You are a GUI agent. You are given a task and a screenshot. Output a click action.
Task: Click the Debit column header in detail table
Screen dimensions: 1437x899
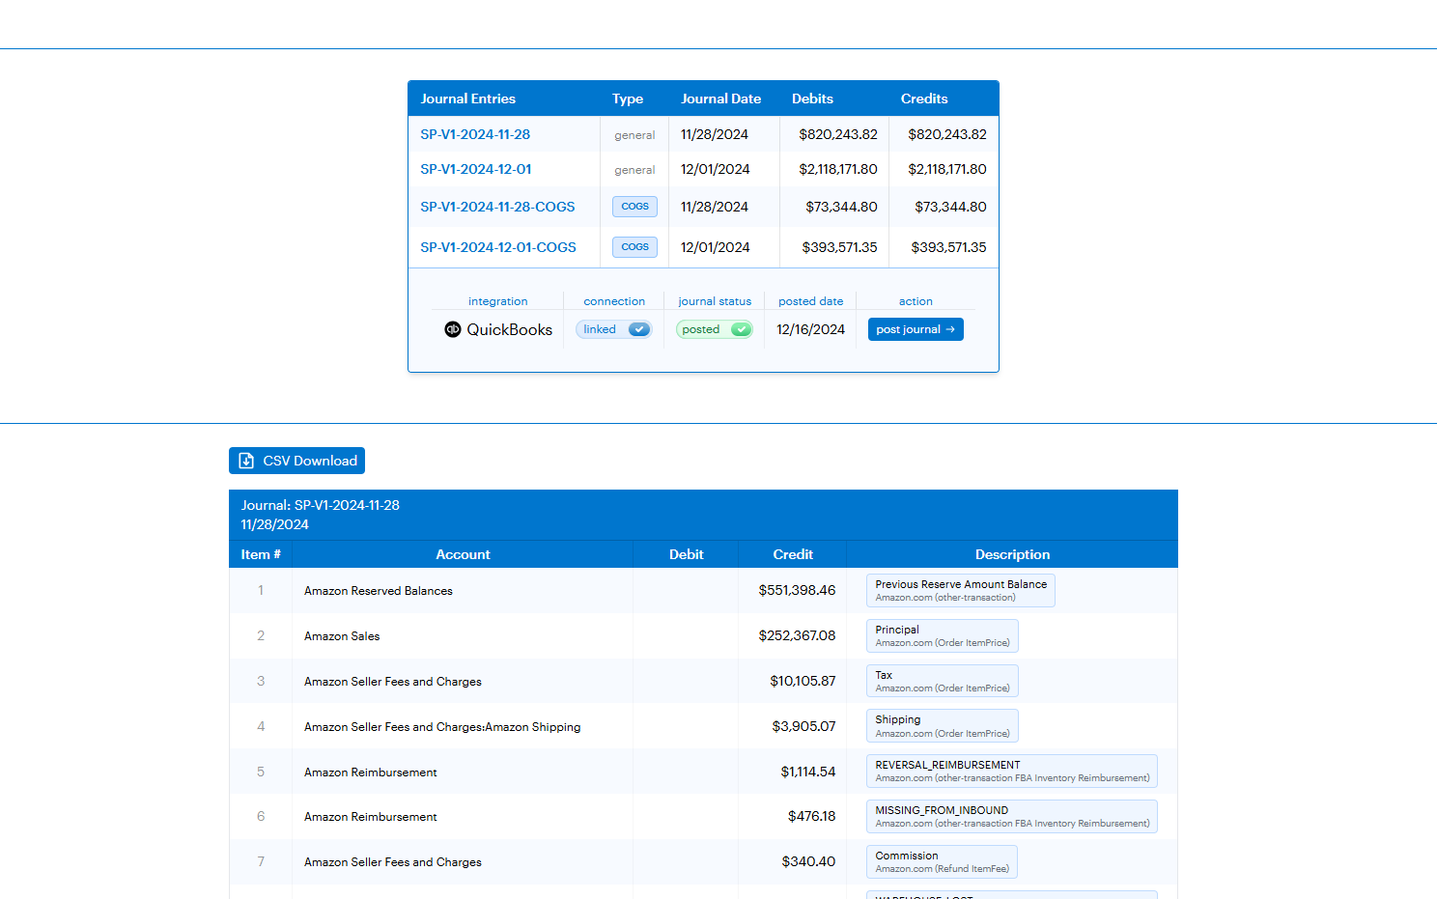click(686, 554)
